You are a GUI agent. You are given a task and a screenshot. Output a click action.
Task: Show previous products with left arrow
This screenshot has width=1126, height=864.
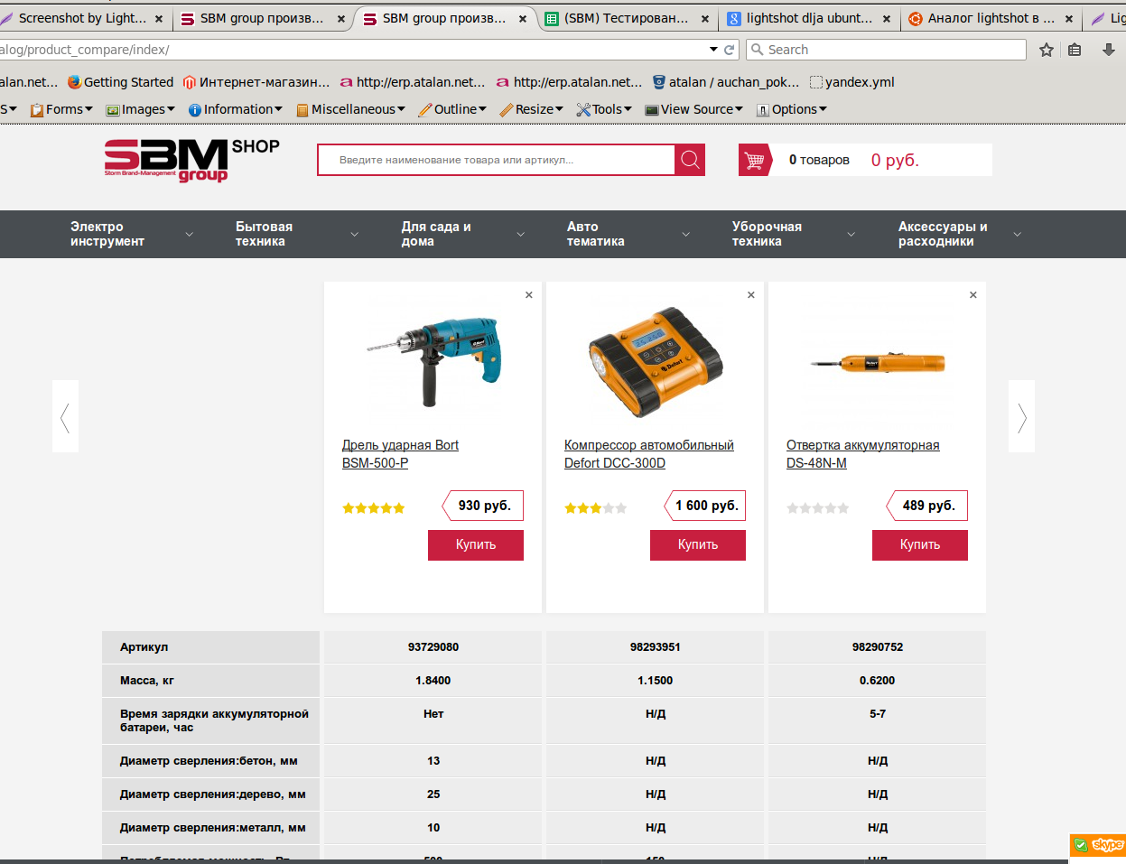tap(65, 416)
